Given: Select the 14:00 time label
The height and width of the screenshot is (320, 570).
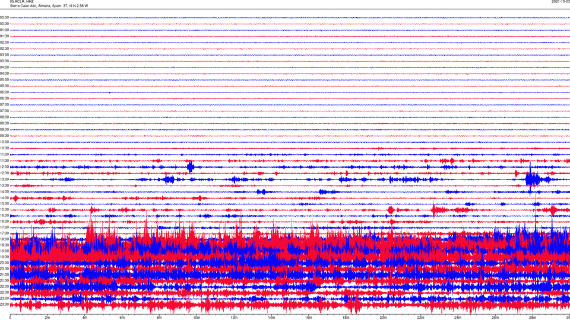Looking at the screenshot, I should 4,191.
